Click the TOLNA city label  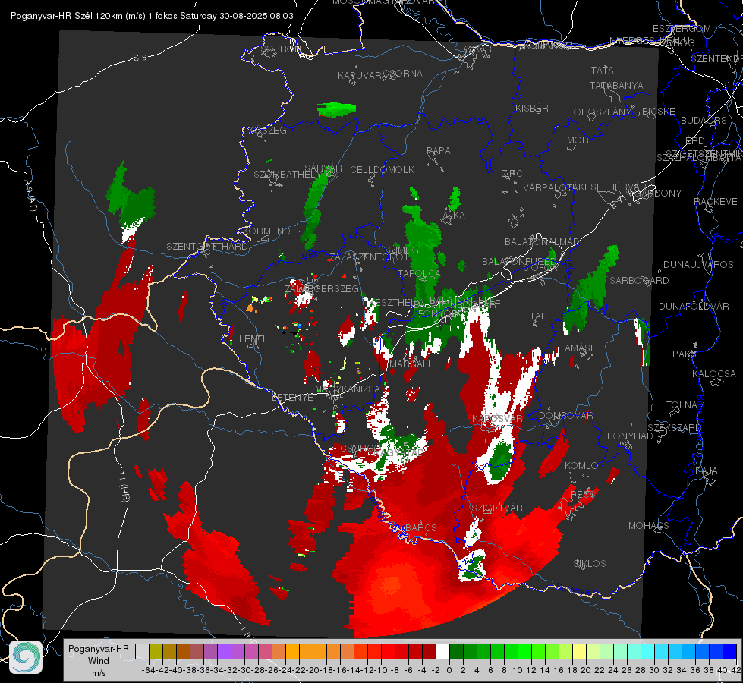tap(682, 404)
